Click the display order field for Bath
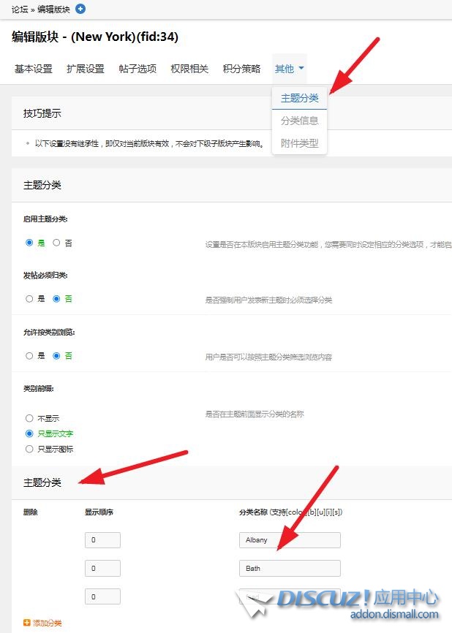This screenshot has height=633, width=452. pyautogui.click(x=102, y=569)
